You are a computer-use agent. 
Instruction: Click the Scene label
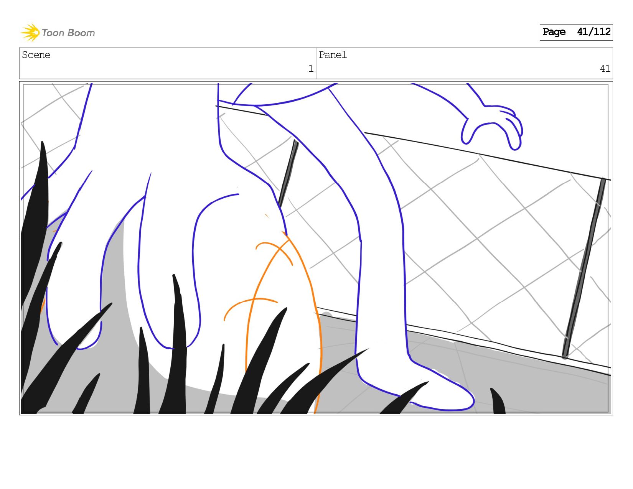pyautogui.click(x=36, y=55)
